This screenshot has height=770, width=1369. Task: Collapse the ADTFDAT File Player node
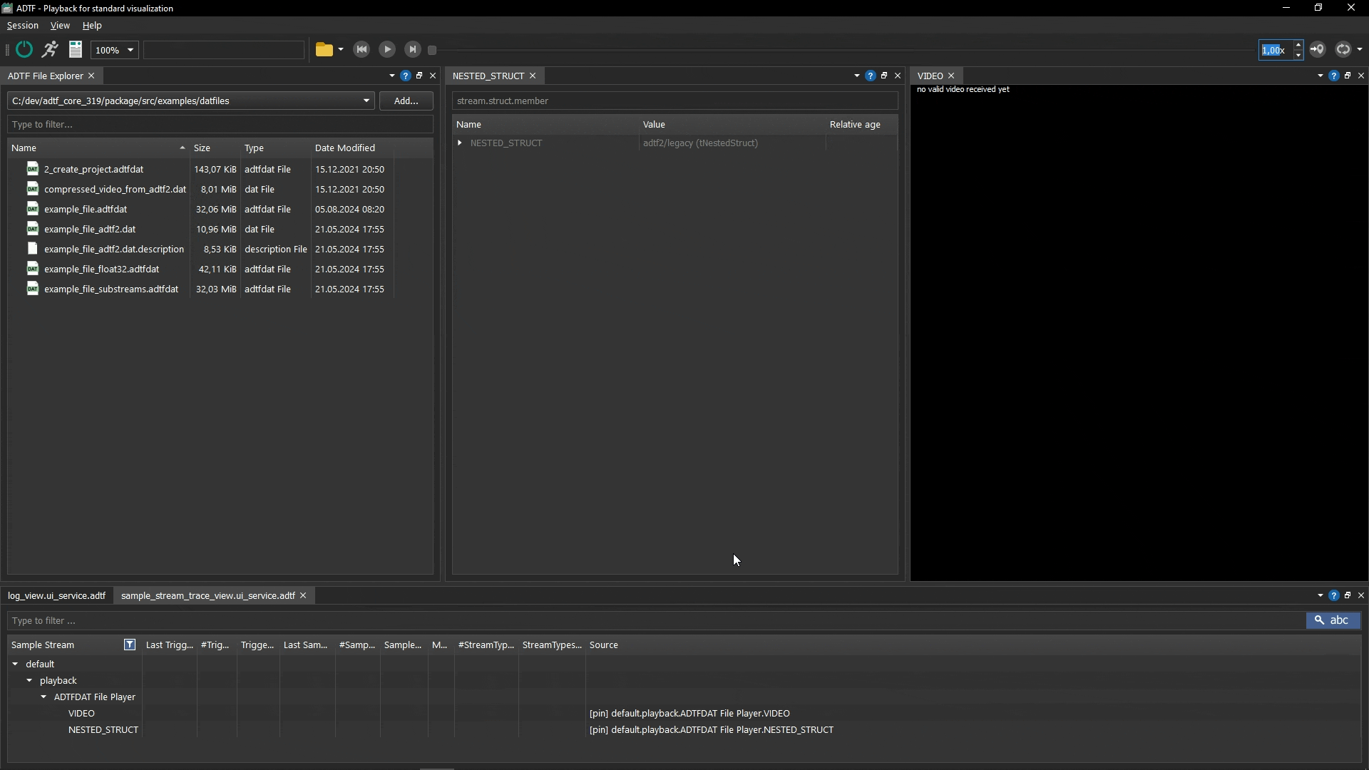tap(43, 697)
